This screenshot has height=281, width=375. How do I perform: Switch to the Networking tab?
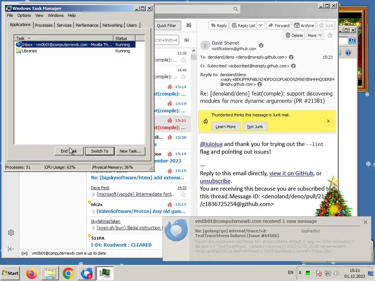[x=112, y=25]
